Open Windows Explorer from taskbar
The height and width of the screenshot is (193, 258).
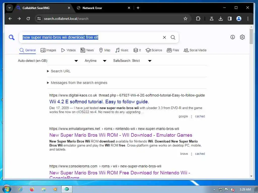coord(43,189)
